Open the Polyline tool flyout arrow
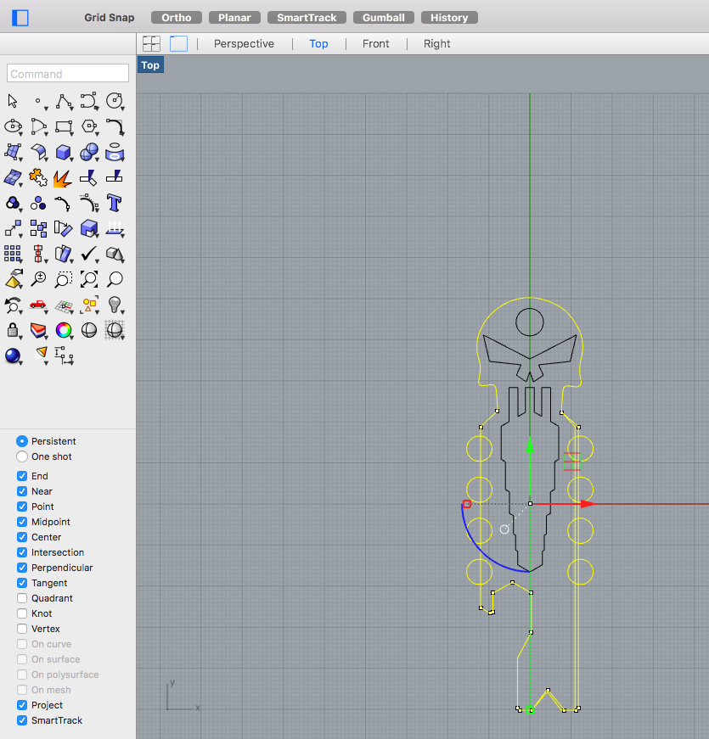 click(71, 109)
